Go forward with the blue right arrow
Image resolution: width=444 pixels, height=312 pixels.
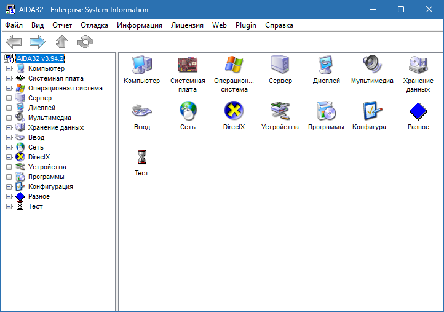click(x=38, y=42)
